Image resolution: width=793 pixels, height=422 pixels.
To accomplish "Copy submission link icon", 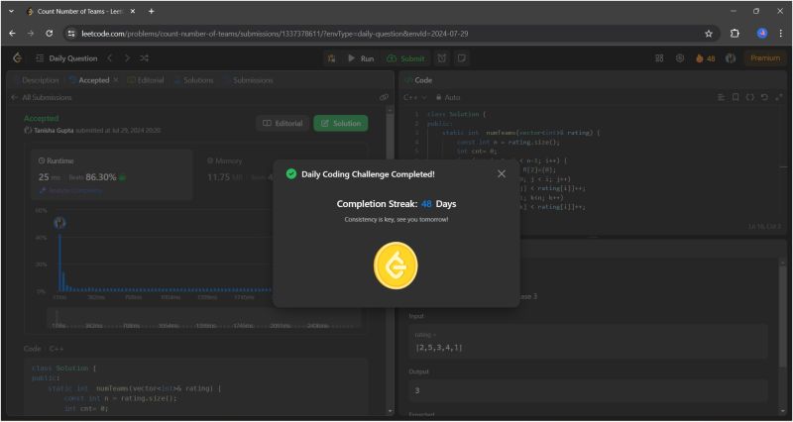I will [384, 97].
